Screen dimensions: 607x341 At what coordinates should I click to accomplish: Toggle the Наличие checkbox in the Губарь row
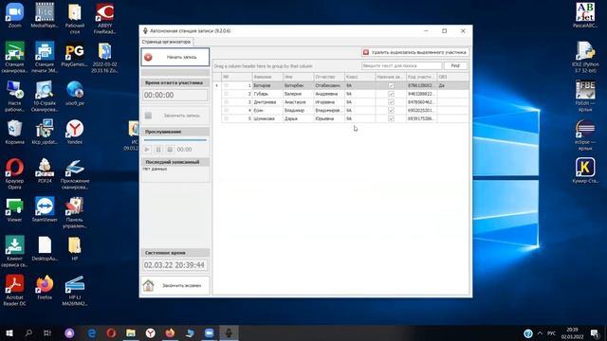point(391,94)
